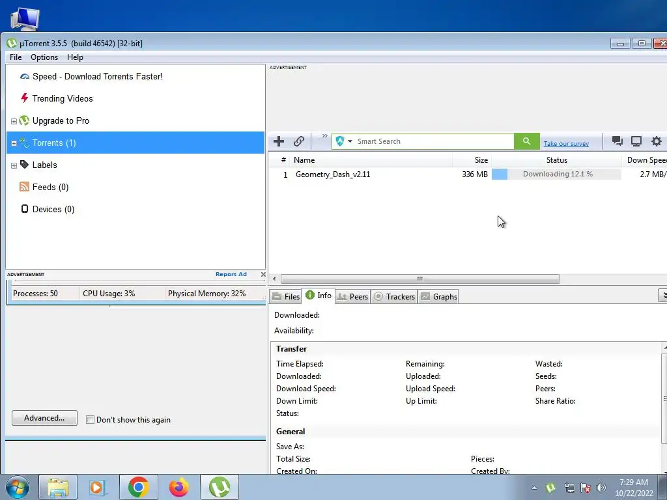
Task: Click the Labels tag icon
Action: (24, 164)
